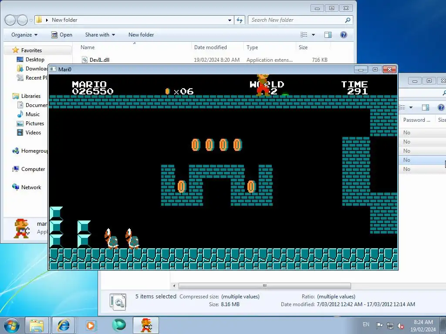This screenshot has height=334, width=446.
Task: Click the help icon in the back window
Action: coord(441,107)
